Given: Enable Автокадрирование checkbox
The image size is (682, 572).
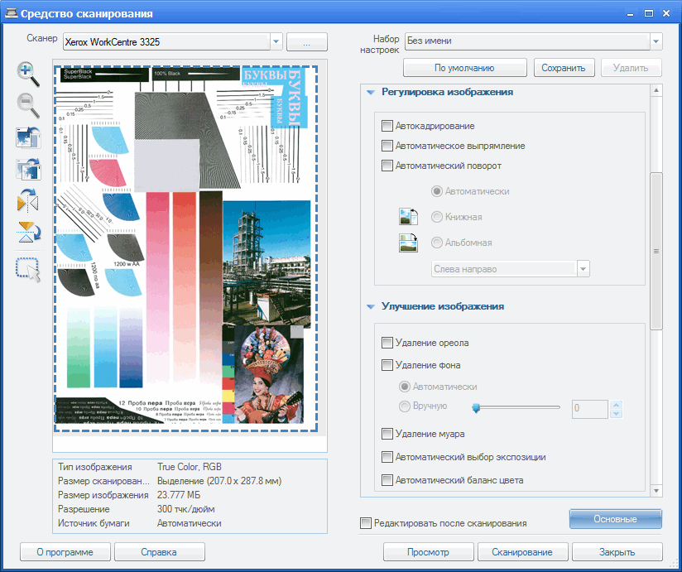Looking at the screenshot, I should pos(387,126).
